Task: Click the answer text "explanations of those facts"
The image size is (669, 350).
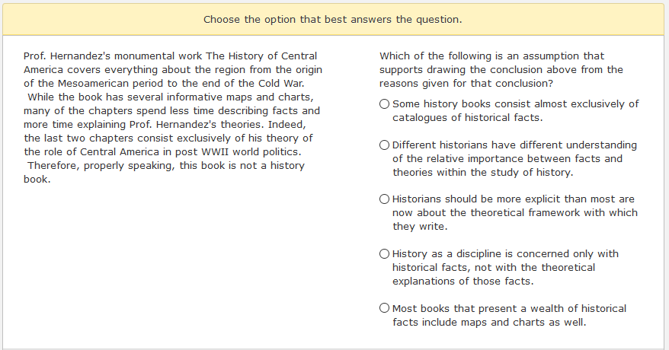Action: [463, 282]
